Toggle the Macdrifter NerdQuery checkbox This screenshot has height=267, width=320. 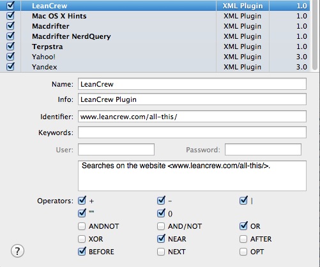coord(10,36)
